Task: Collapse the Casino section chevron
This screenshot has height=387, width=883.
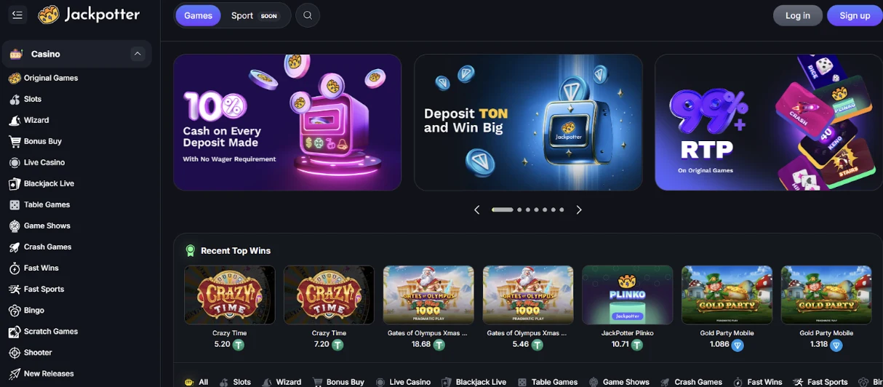Action: coord(137,54)
